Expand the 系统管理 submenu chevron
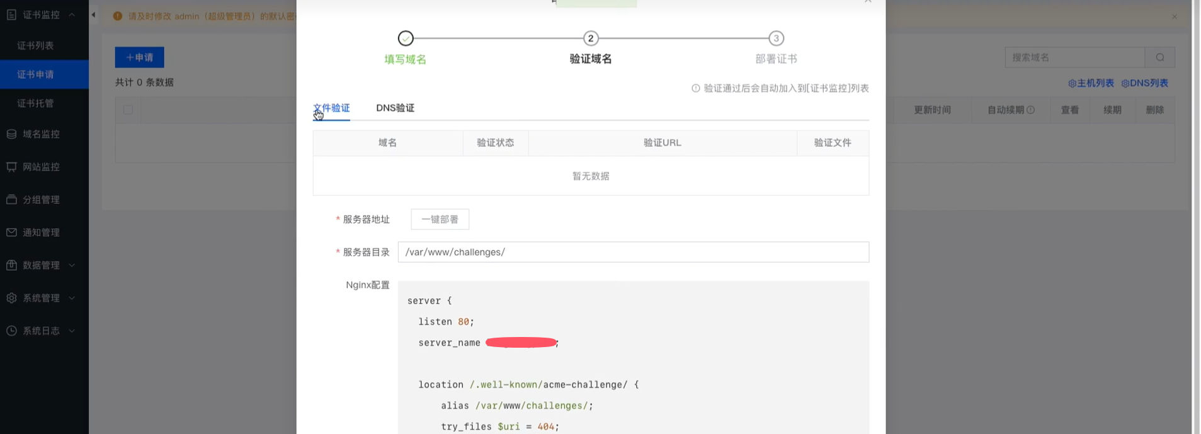This screenshot has width=1201, height=434. (72, 298)
